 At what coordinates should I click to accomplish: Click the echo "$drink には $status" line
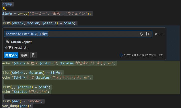coord(47,77)
